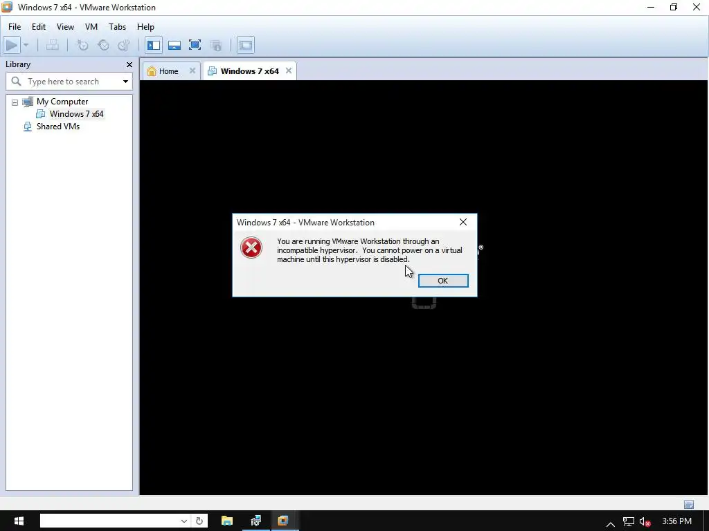Close the Windows 7 x64 tab
The image size is (709, 531).
click(x=289, y=71)
